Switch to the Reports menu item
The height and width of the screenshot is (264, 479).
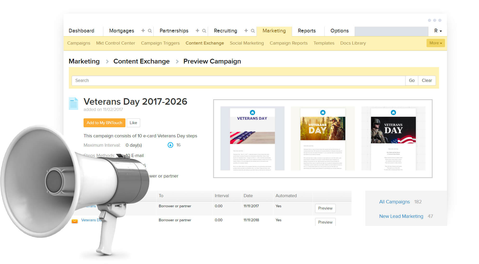pos(307,31)
